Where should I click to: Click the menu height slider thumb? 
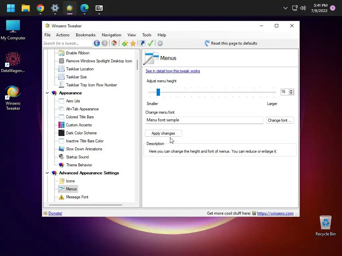pyautogui.click(x=158, y=92)
